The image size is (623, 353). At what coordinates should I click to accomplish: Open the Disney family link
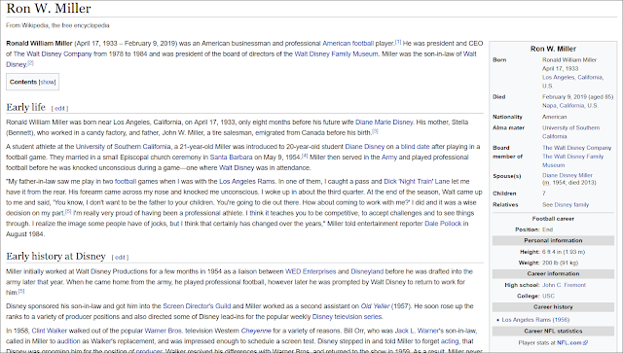pos(571,205)
